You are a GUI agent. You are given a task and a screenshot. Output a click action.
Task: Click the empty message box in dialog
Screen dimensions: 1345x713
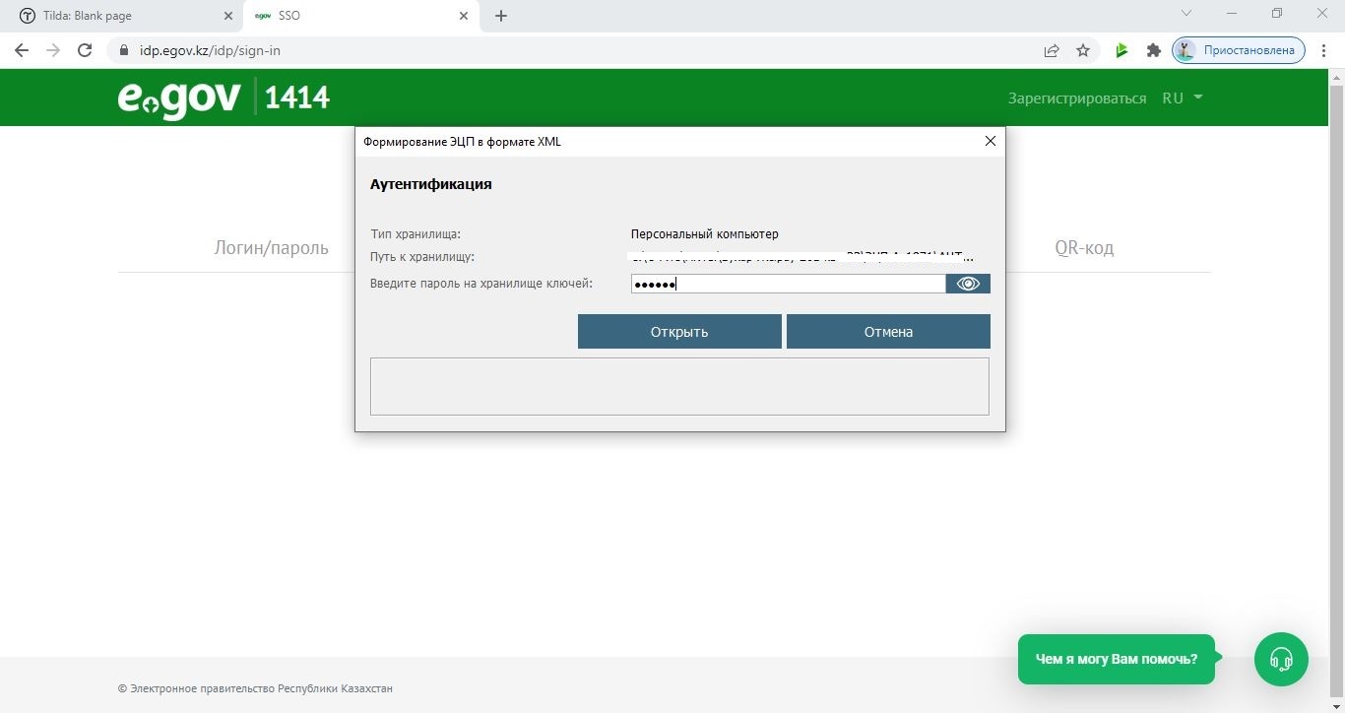click(679, 386)
